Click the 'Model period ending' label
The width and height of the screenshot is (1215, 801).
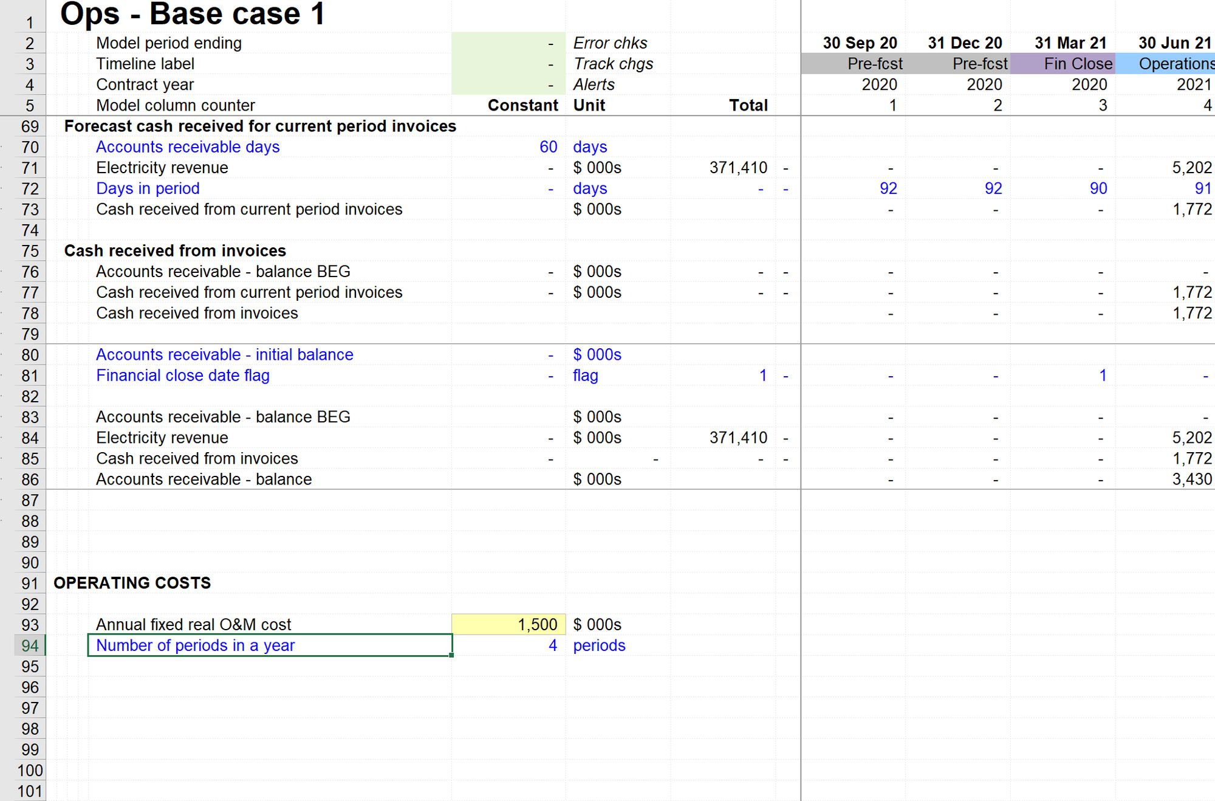click(x=169, y=43)
